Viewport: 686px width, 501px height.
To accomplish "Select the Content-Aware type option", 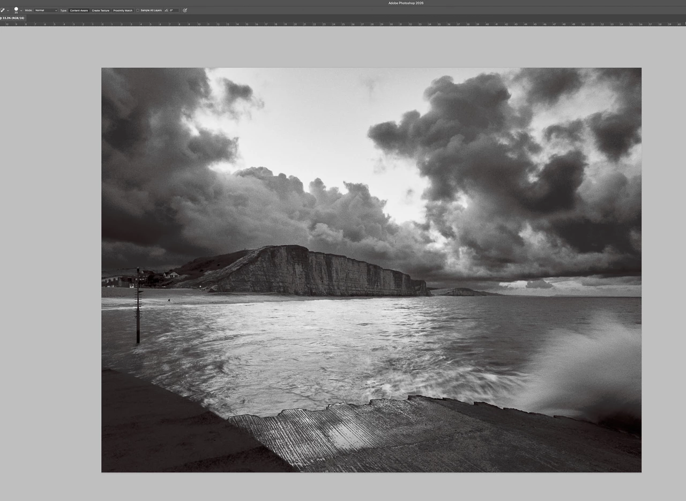I will pos(79,10).
